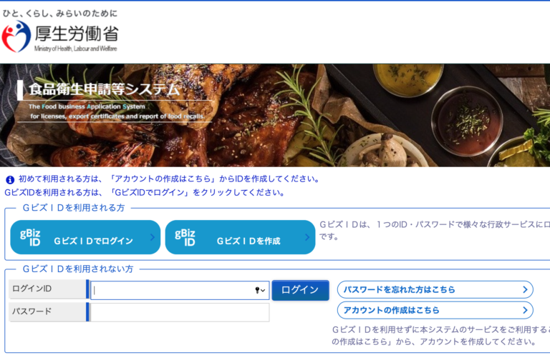Open パスワードを忘れた方はこちら link
Image resolution: width=550 pixels, height=355 pixels.
tap(435, 289)
